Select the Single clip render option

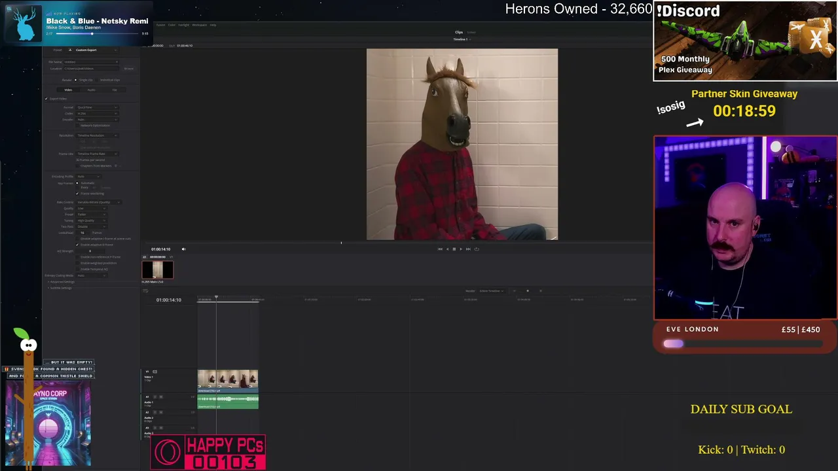(75, 80)
